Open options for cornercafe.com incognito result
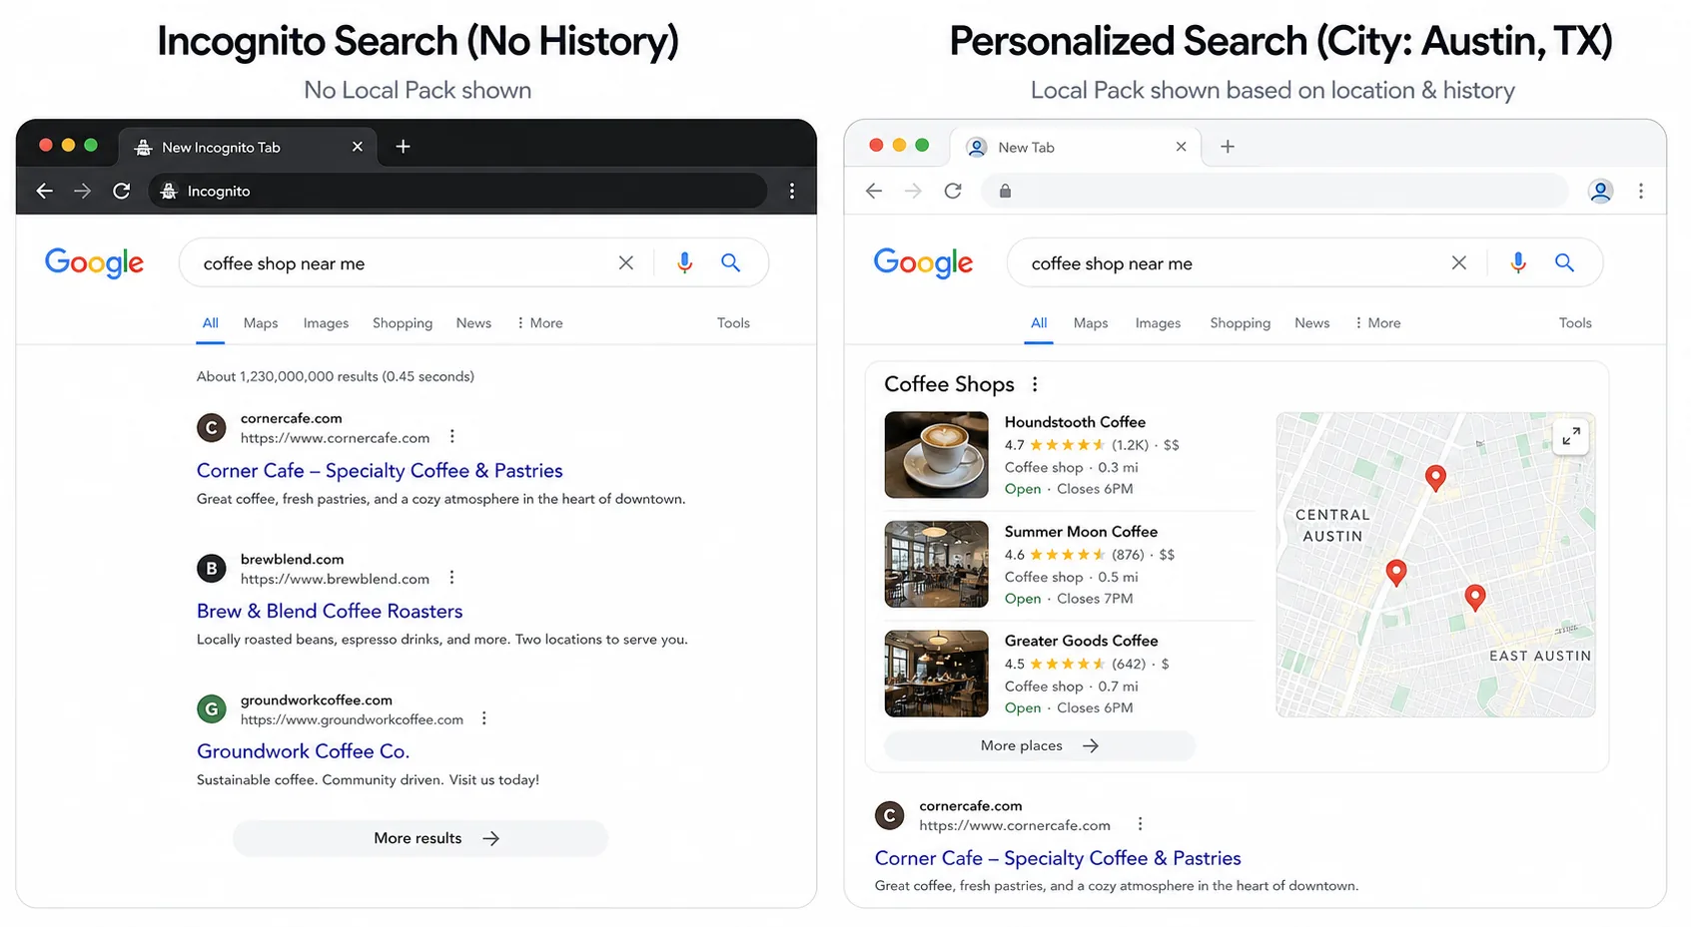 point(452,436)
